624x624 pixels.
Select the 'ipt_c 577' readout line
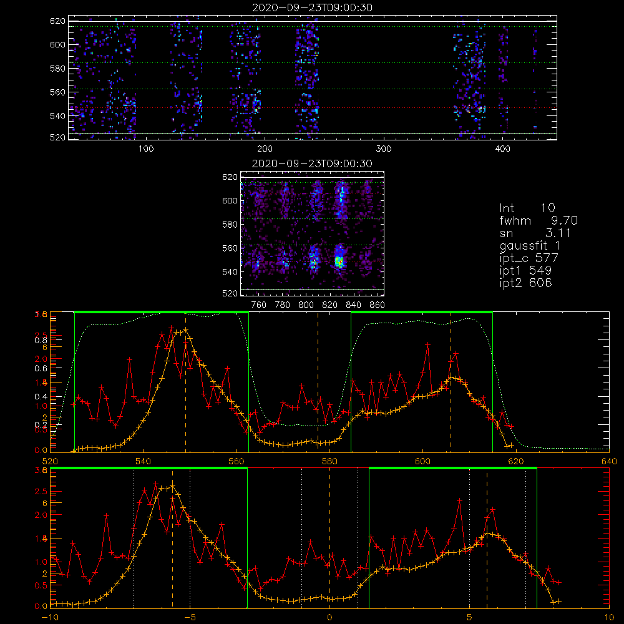[x=529, y=258]
